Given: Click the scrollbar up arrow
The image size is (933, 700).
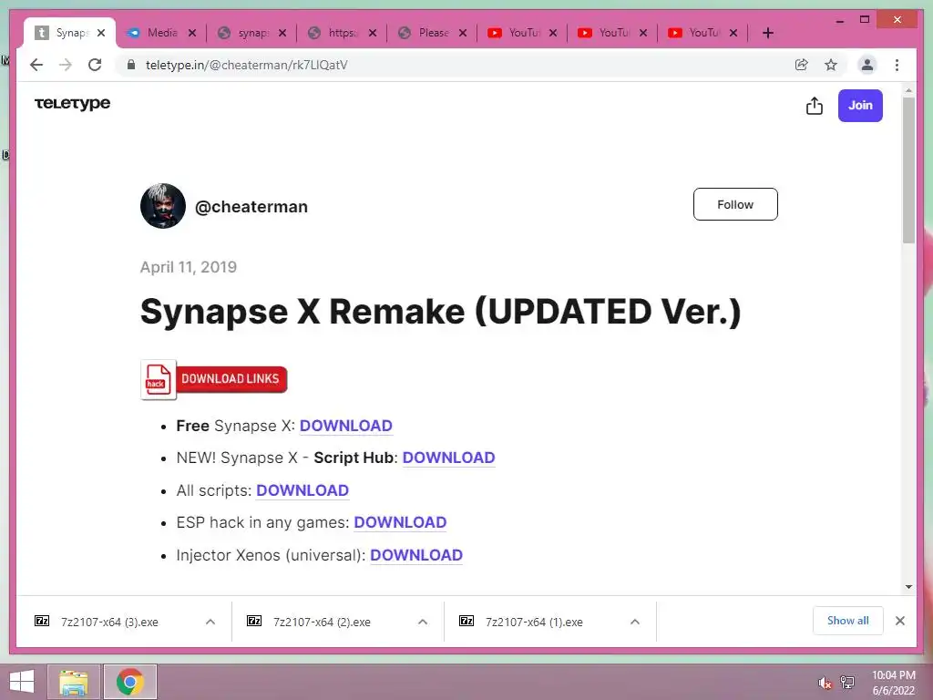Looking at the screenshot, I should 908,90.
